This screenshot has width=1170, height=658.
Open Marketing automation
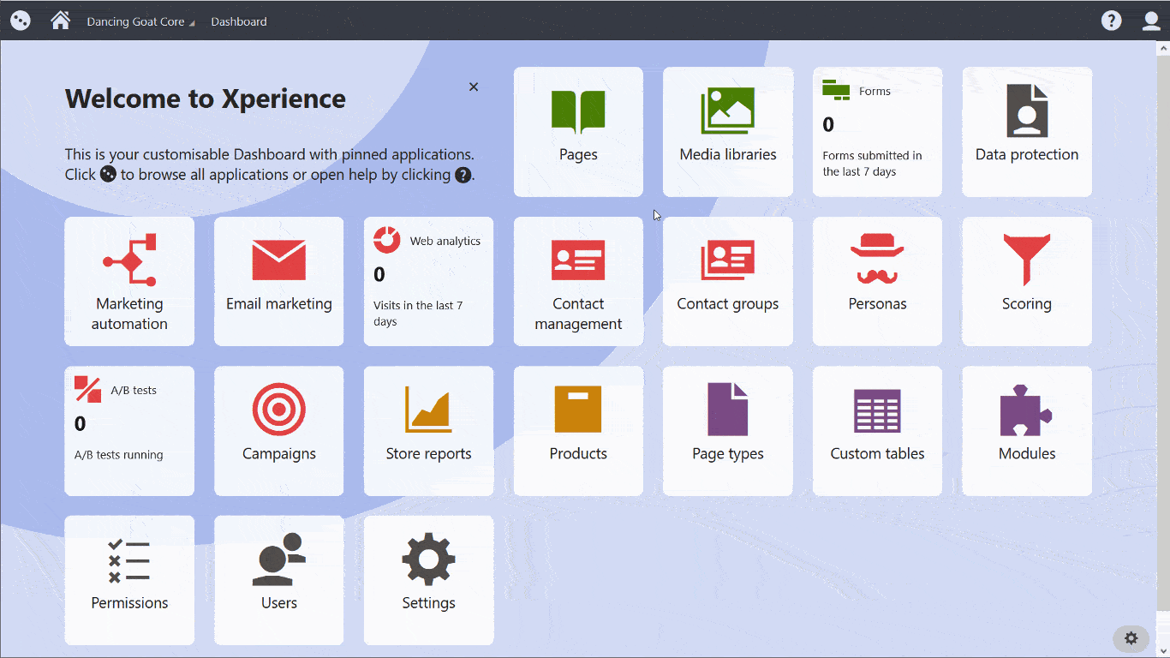click(129, 281)
